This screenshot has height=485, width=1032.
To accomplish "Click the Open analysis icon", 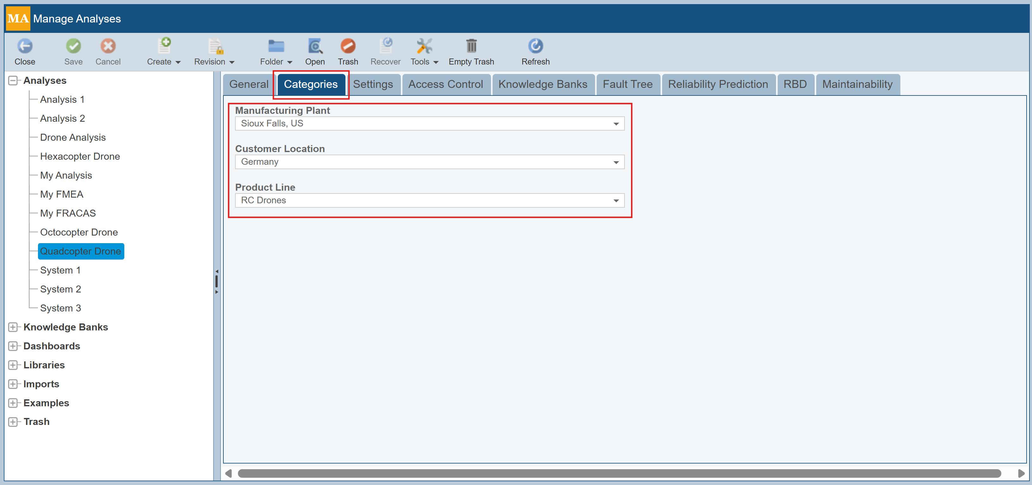I will pyautogui.click(x=315, y=46).
